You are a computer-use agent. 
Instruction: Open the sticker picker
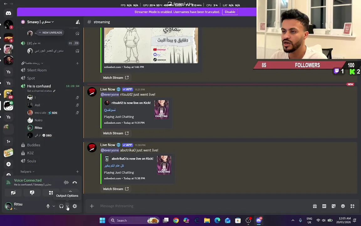(x=334, y=206)
